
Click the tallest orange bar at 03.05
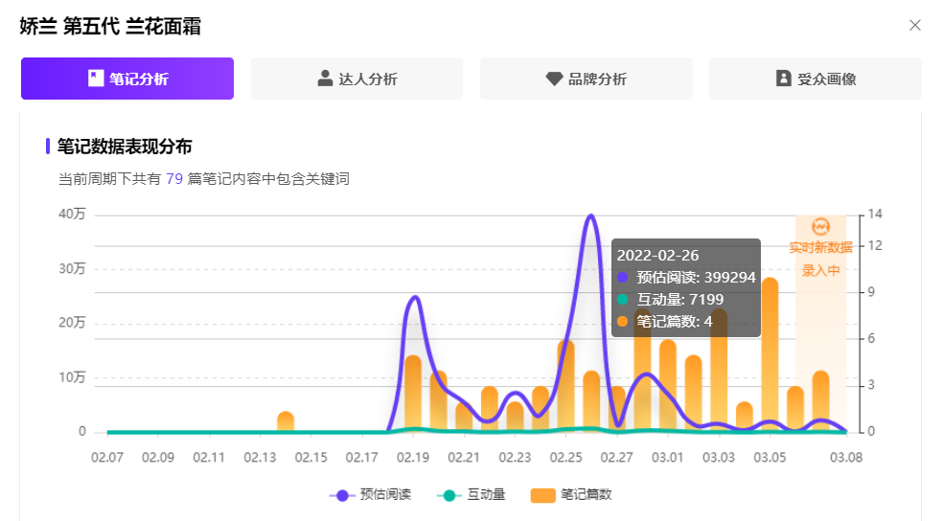click(x=770, y=354)
